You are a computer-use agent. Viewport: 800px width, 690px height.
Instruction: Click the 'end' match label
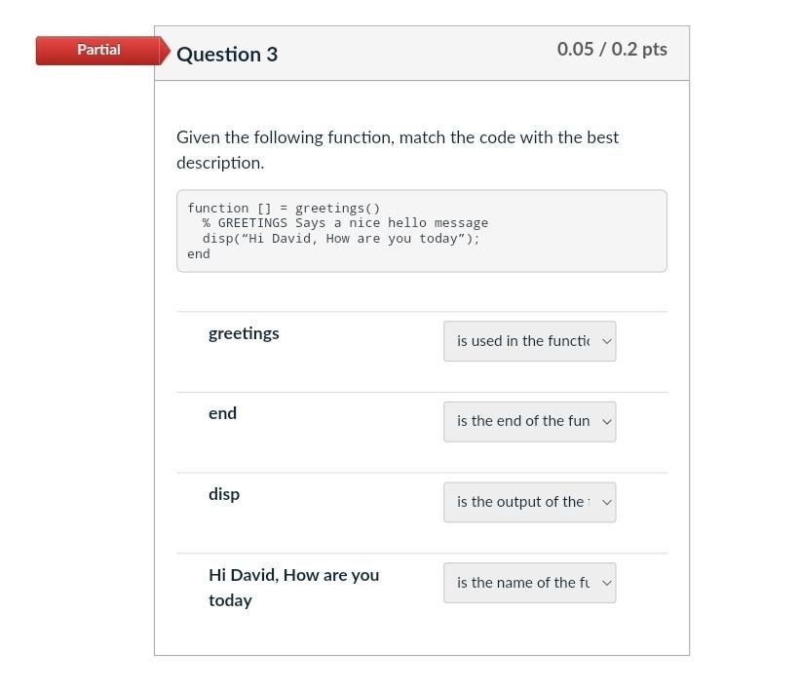click(x=222, y=413)
